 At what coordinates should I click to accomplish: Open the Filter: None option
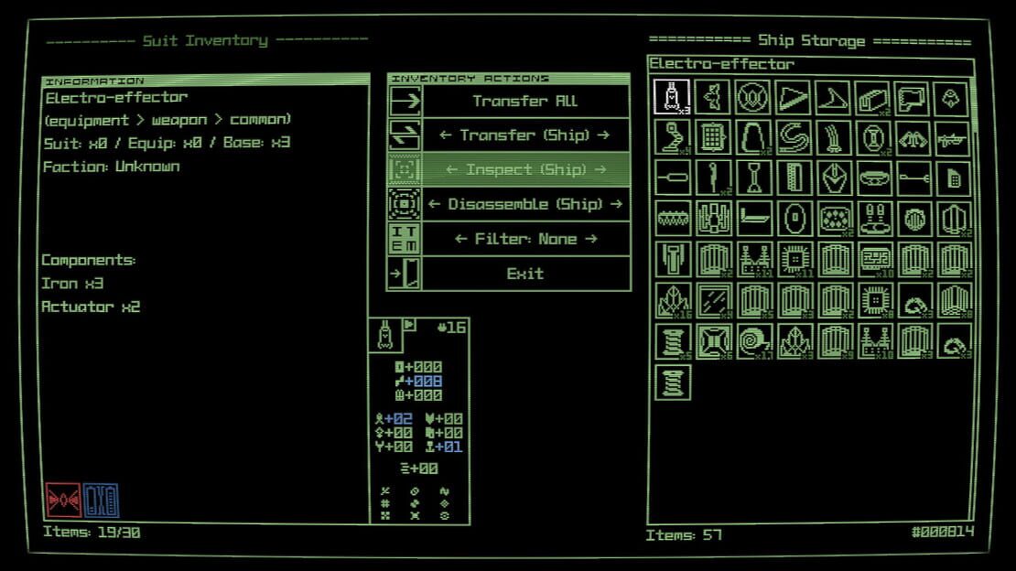tap(525, 239)
